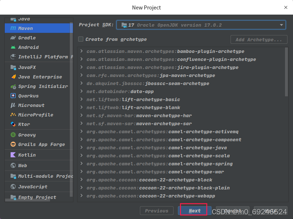Expand camel-archetype-spring tree item
The image size is (293, 219).
(81, 164)
